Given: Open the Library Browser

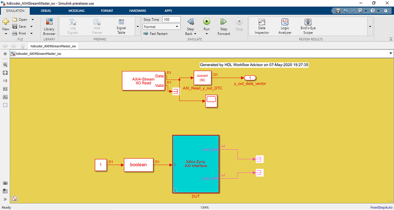Looking at the screenshot, I should coord(49,27).
